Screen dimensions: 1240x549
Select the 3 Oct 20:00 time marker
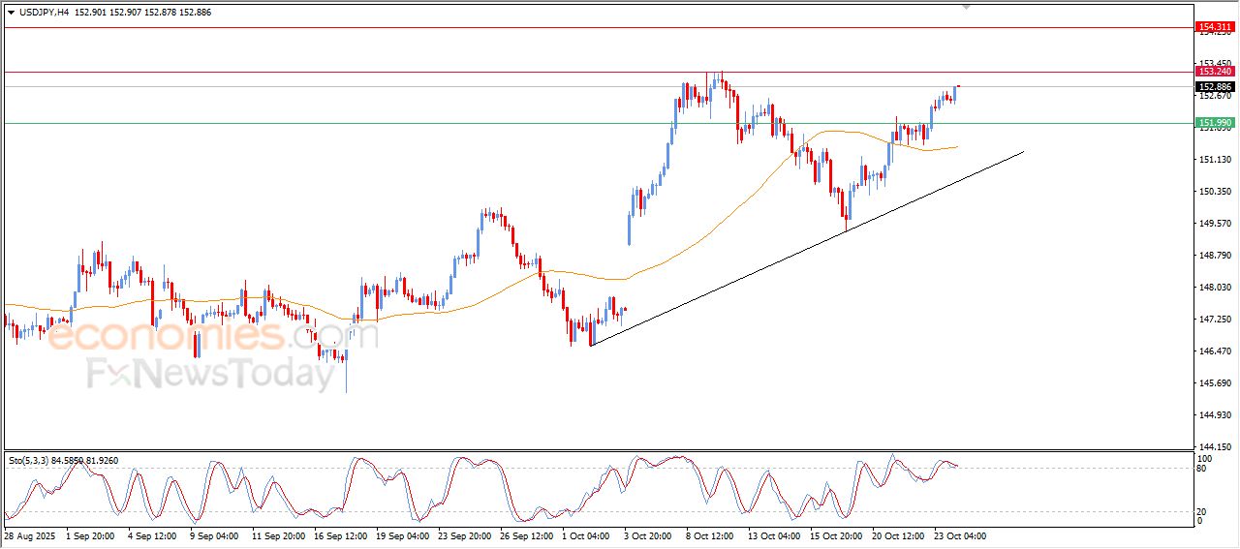coord(649,535)
